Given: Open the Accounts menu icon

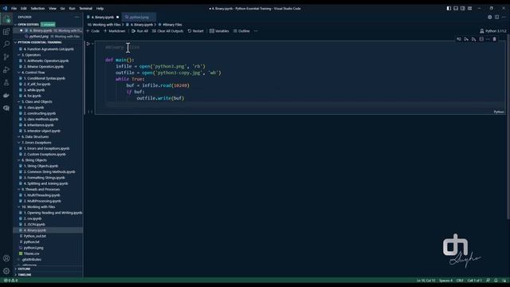Looking at the screenshot, I should [x=6, y=258].
